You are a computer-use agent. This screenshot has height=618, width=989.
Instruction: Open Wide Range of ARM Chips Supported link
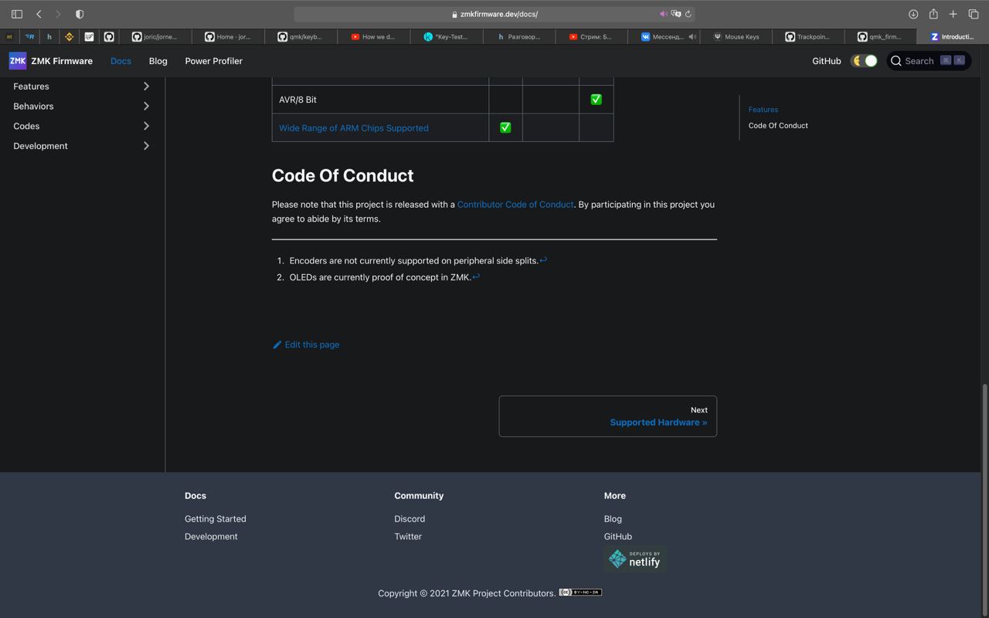[x=354, y=128]
